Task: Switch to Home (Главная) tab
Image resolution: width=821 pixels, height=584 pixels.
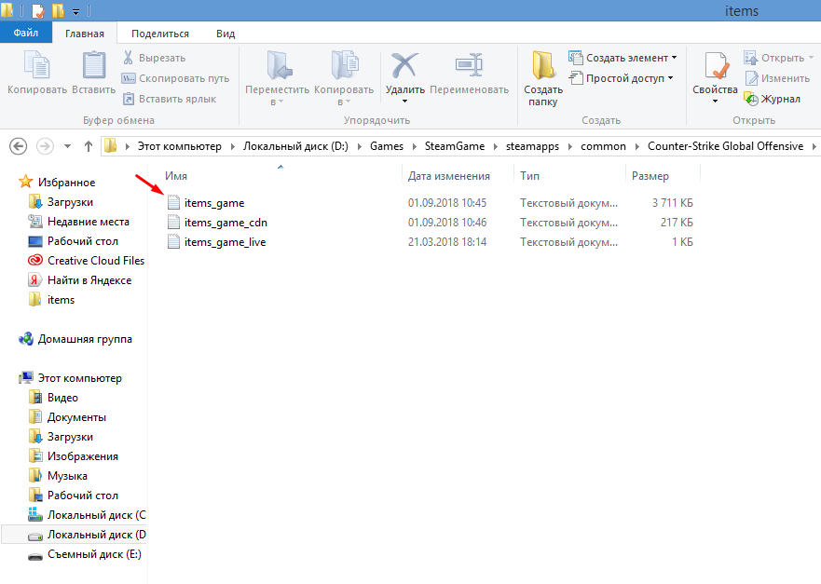Action: 84,34
